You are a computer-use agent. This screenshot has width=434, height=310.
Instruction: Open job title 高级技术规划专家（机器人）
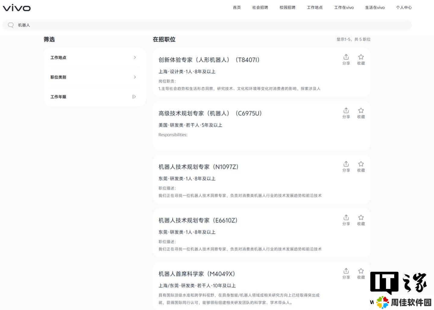coord(210,113)
